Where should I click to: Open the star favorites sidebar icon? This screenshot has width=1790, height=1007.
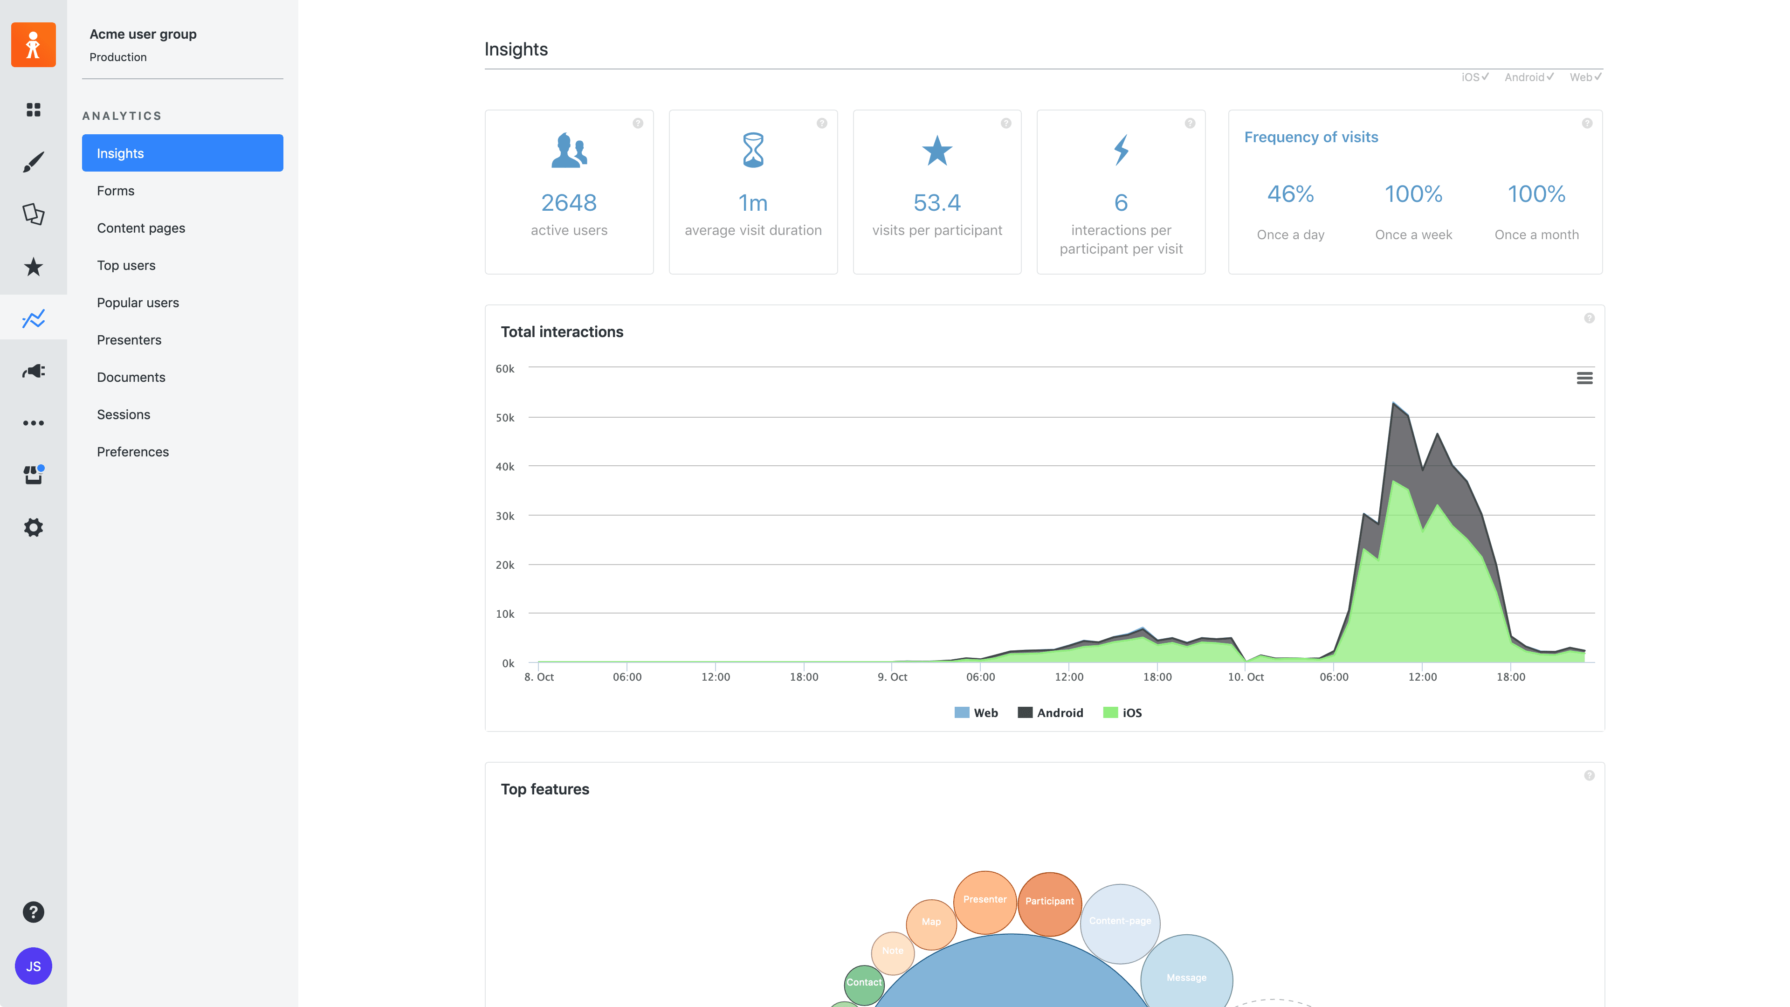coord(34,267)
